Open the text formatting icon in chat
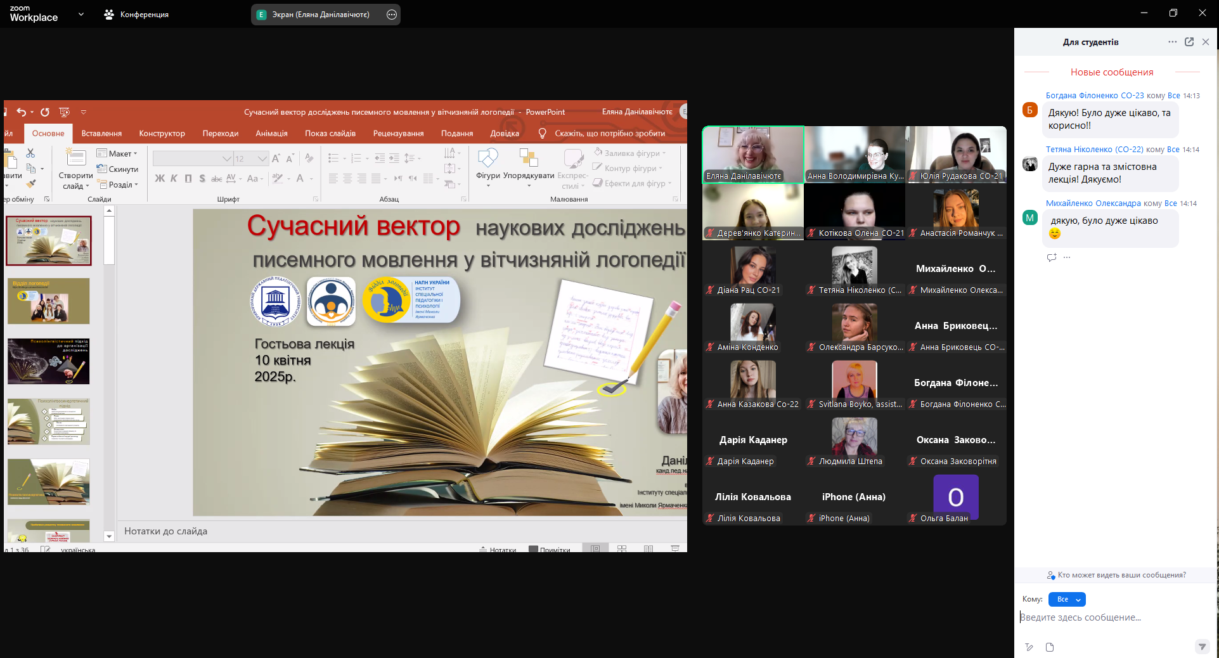 click(1029, 647)
